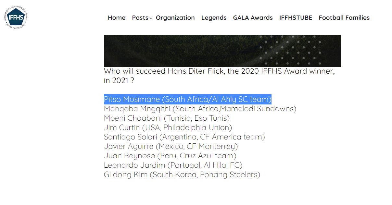
Task: Click the Gi dong Kim line
Action: [x=182, y=175]
